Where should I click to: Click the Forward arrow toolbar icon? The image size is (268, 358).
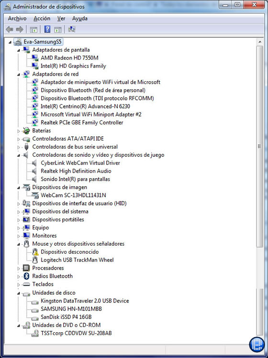pos(20,29)
